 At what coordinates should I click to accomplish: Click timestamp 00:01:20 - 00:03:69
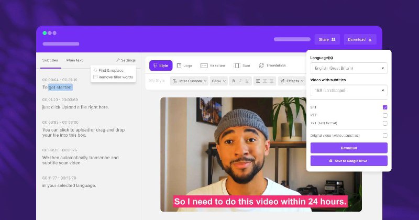(60, 100)
